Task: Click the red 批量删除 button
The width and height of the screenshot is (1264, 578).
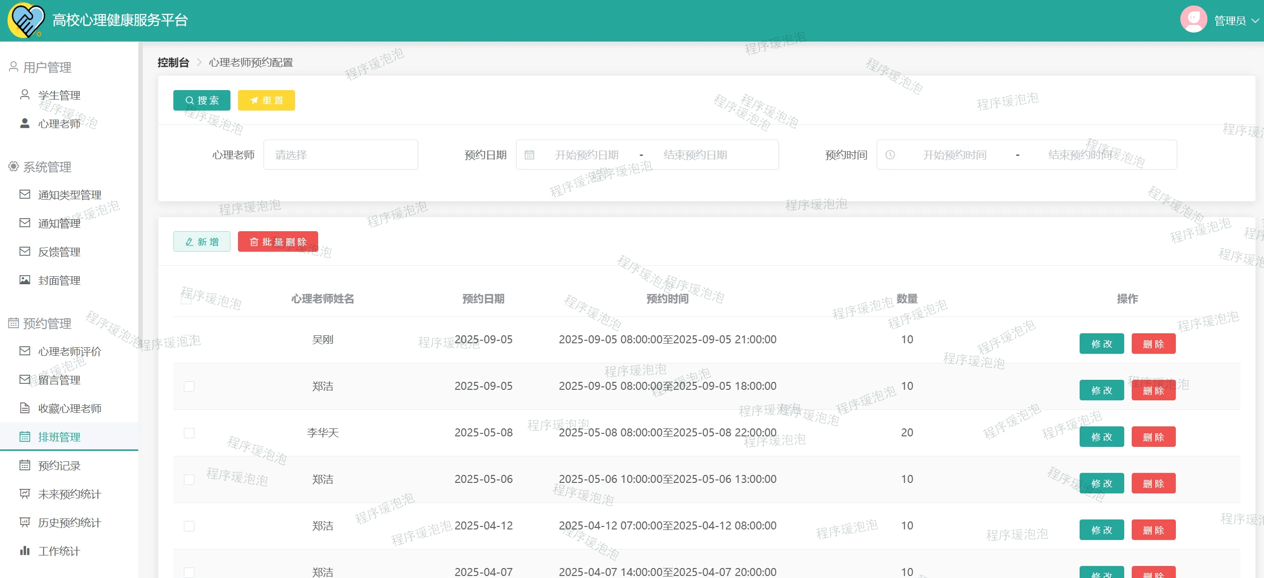Action: point(278,242)
